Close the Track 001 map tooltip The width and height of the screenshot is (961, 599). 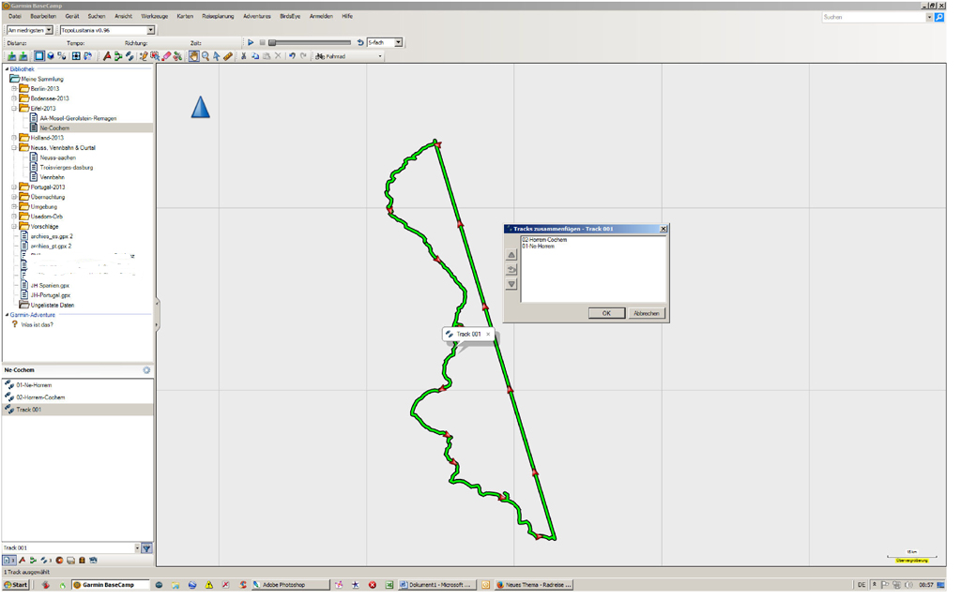(488, 335)
